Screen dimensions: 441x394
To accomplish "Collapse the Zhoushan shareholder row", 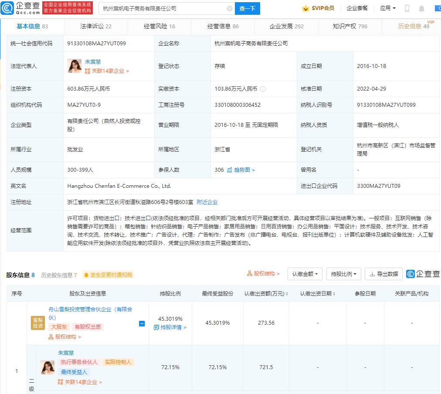I will click(x=142, y=323).
